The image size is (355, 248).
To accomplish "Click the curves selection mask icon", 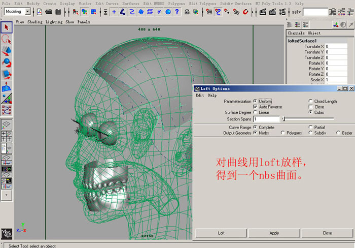I will click(x=132, y=12).
